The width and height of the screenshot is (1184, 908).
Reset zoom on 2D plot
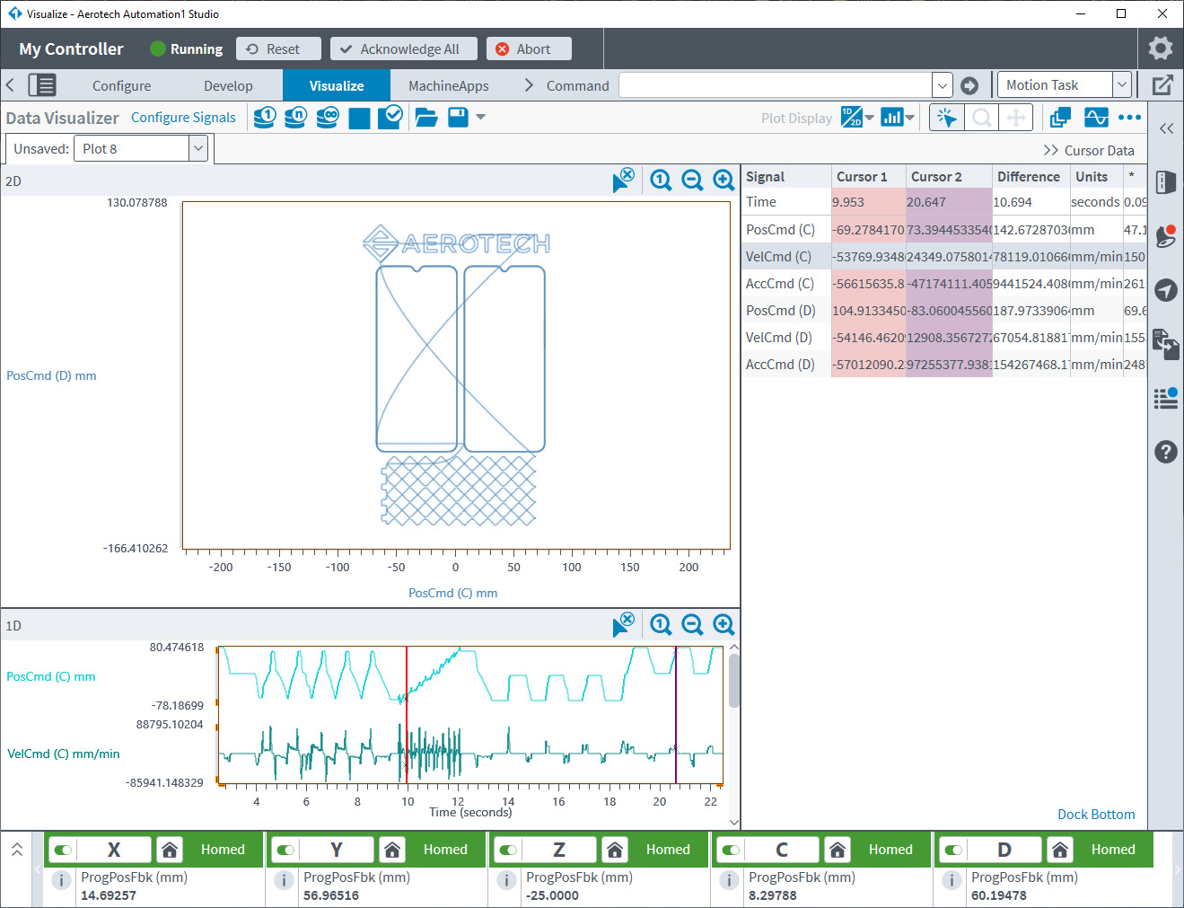[x=661, y=180]
